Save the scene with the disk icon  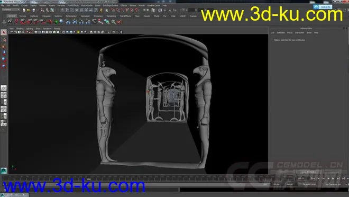coord(34,10)
